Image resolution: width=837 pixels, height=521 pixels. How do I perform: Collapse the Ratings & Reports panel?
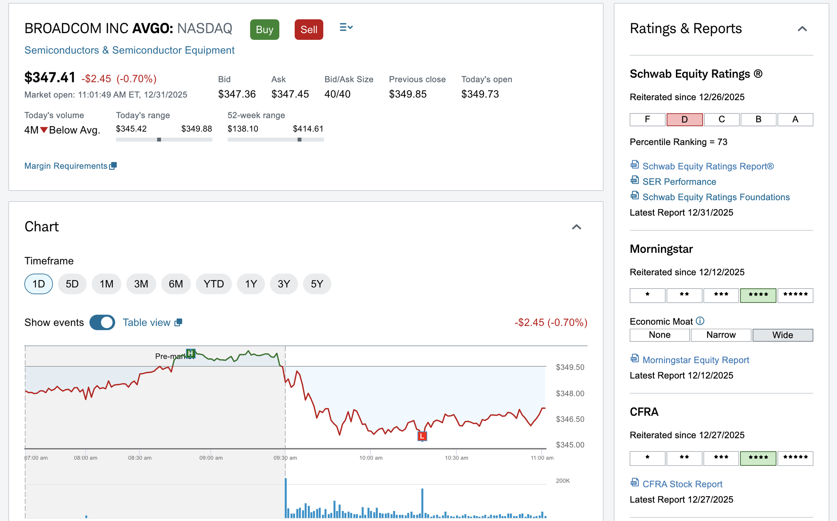802,29
